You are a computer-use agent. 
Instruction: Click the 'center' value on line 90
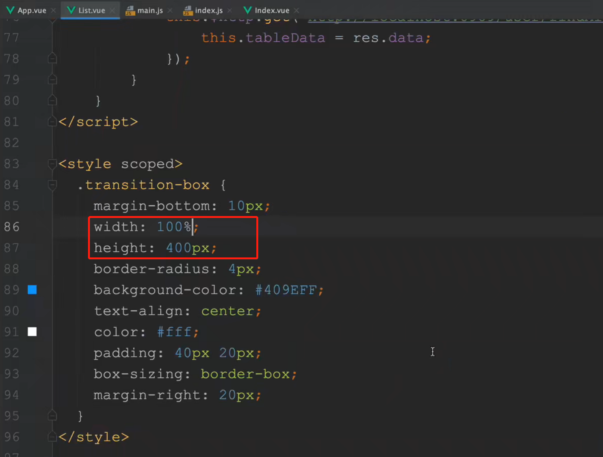point(228,311)
